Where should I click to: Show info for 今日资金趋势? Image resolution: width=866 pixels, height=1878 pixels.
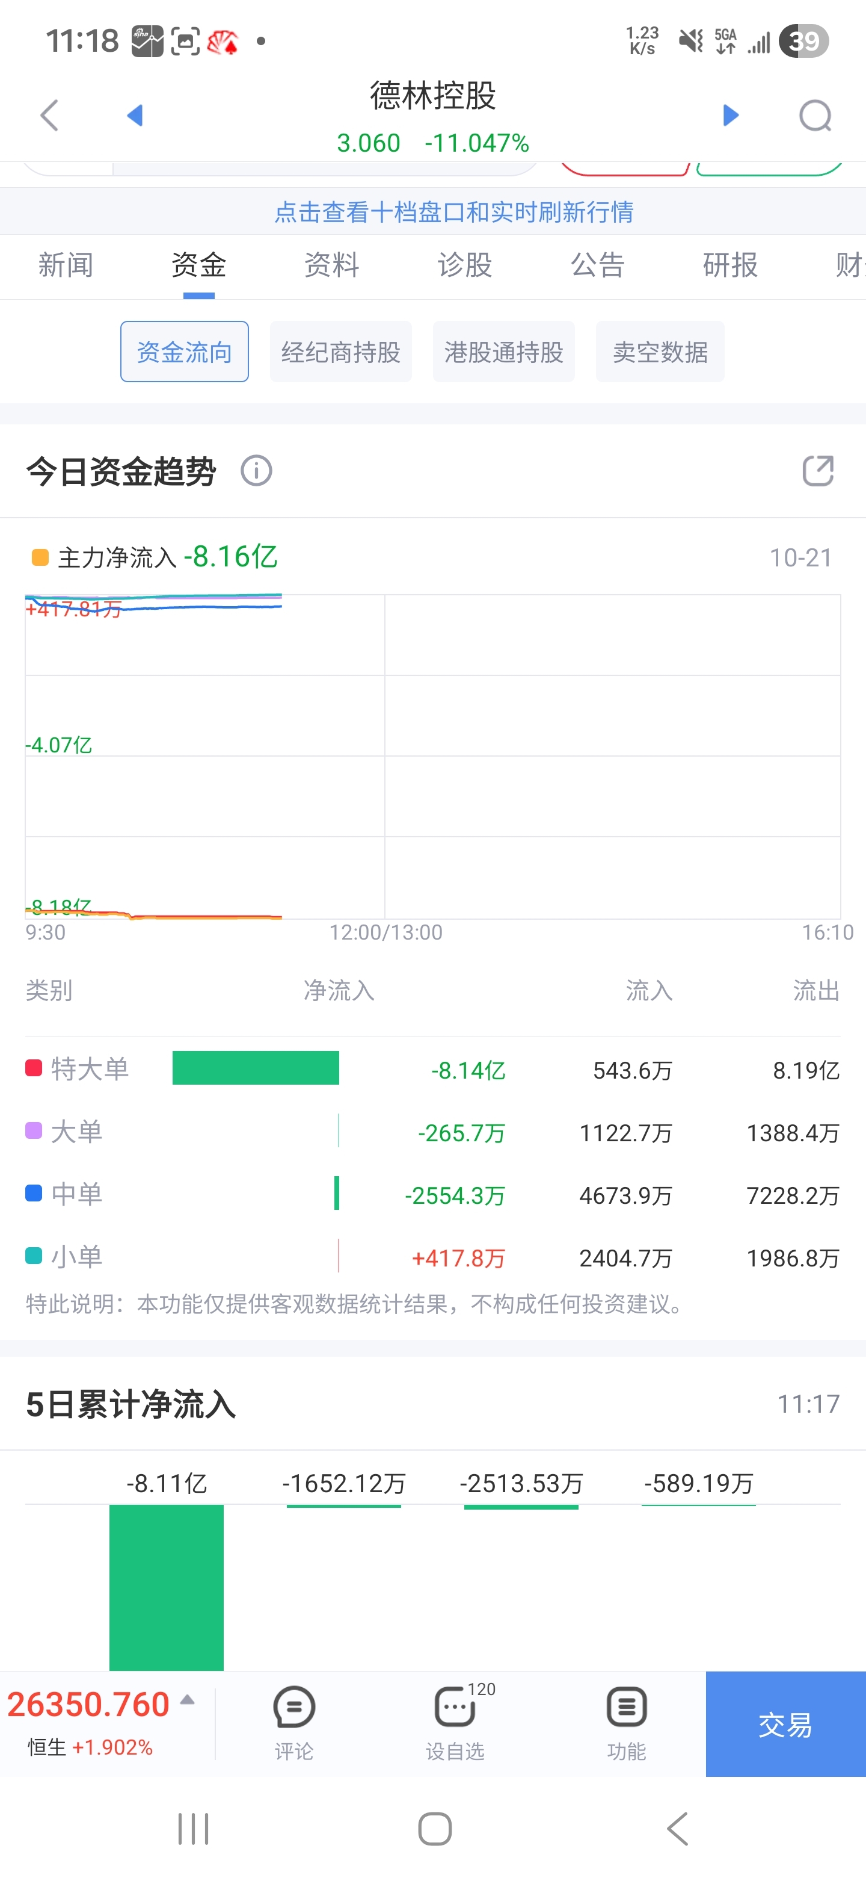[x=256, y=471]
